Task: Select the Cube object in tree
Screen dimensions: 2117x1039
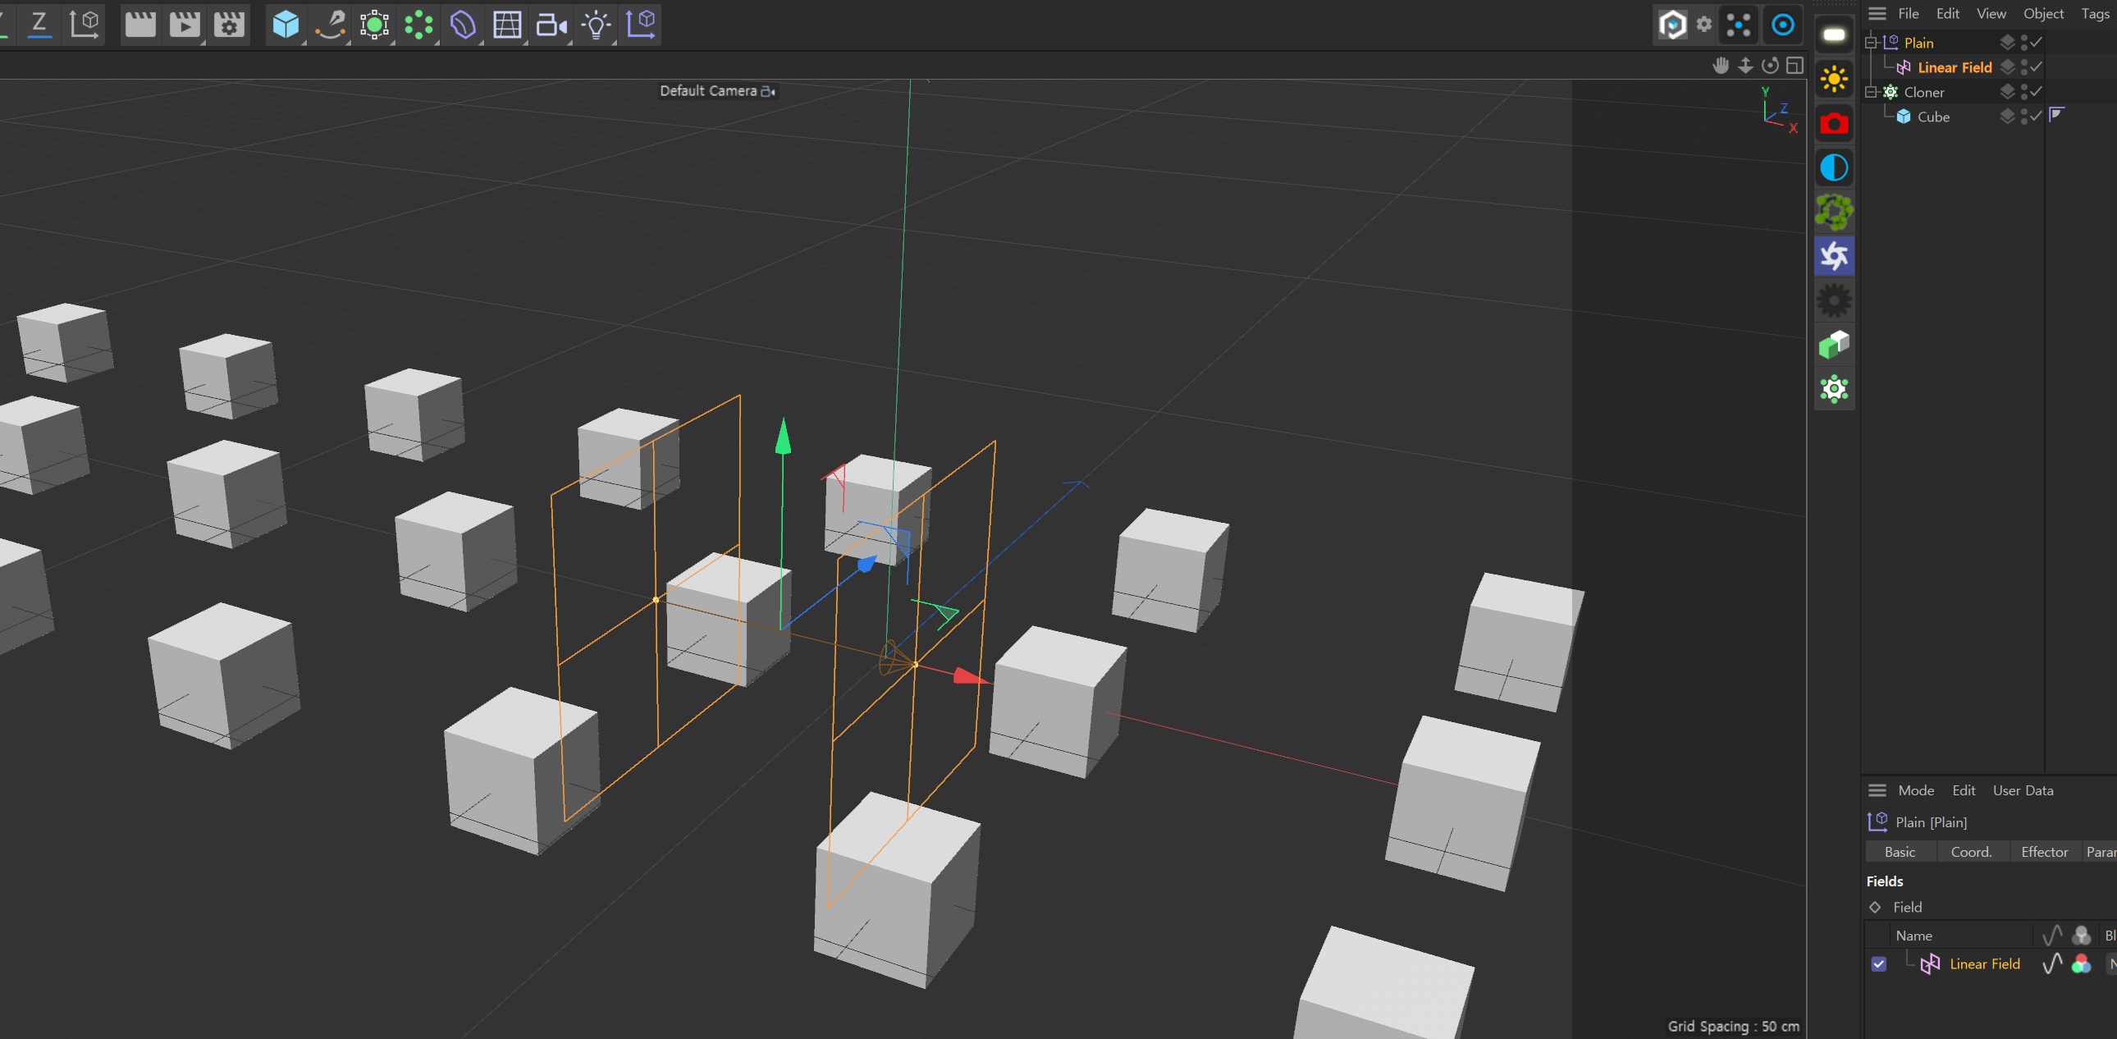Action: click(1933, 117)
